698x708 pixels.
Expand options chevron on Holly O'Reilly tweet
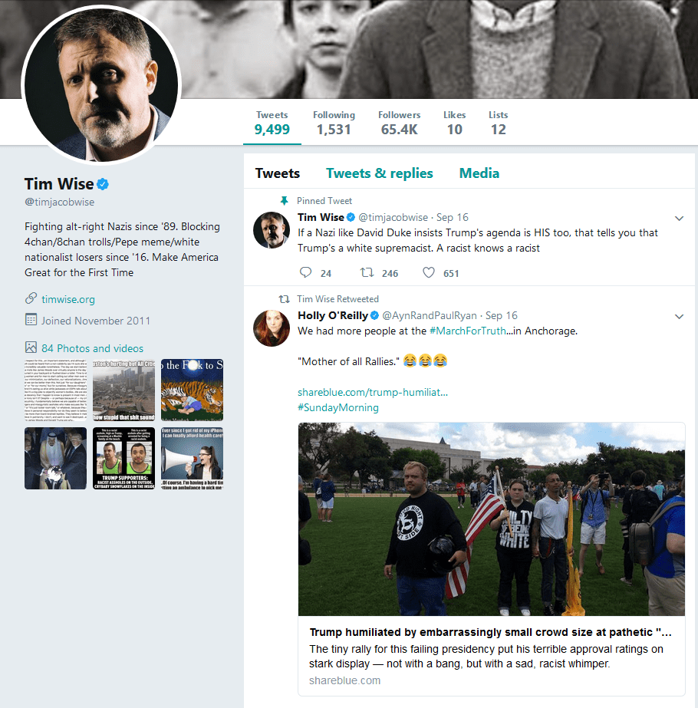click(x=679, y=317)
